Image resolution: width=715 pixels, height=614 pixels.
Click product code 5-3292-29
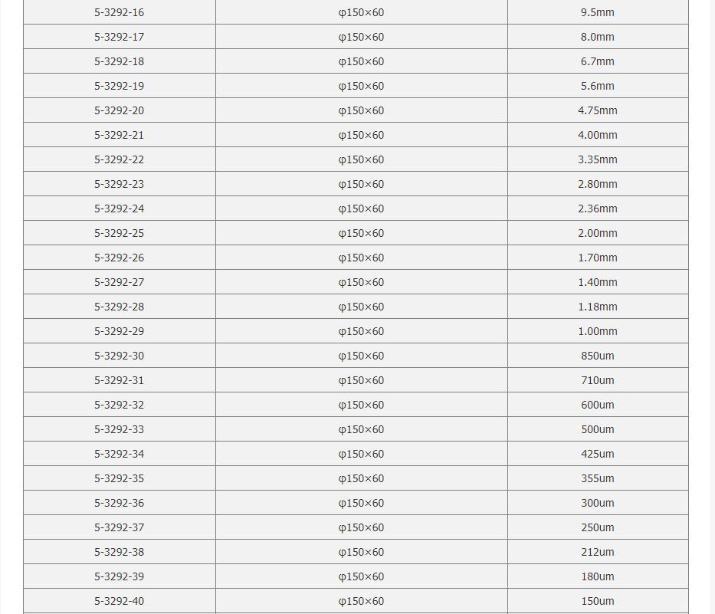coord(119,331)
